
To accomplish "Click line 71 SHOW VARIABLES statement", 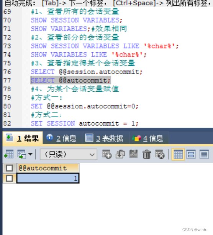I will click(60, 29).
